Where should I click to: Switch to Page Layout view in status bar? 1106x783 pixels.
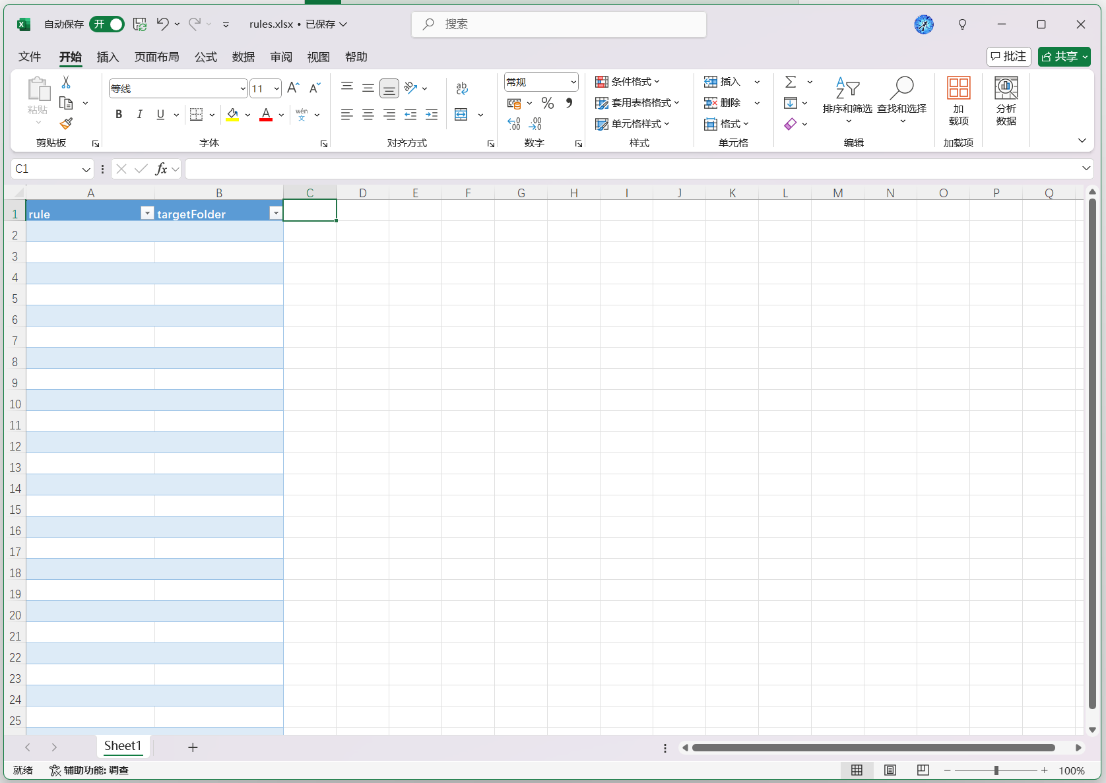click(x=890, y=770)
